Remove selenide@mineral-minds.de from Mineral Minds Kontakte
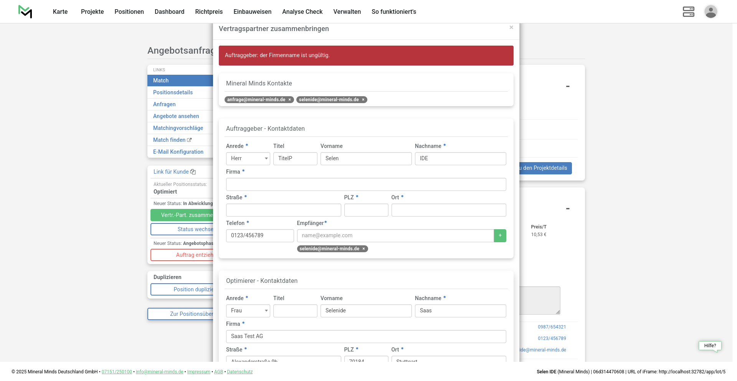737x381 pixels. (x=363, y=100)
